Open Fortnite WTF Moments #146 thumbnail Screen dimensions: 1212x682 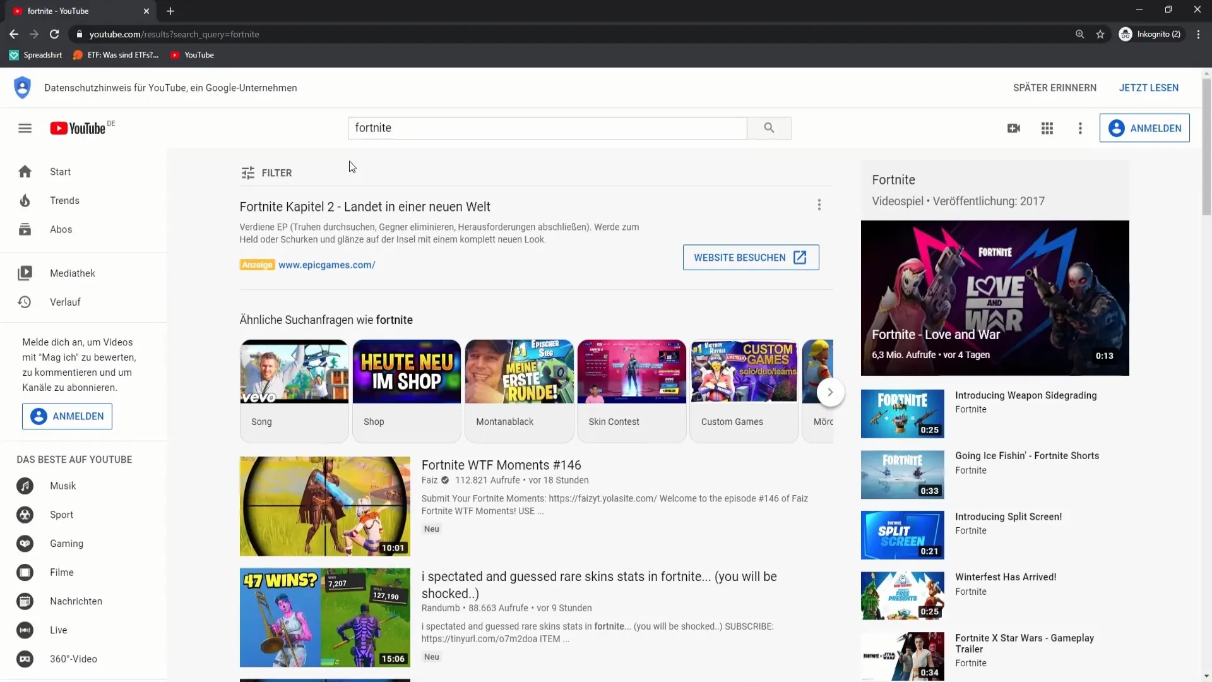pos(324,506)
